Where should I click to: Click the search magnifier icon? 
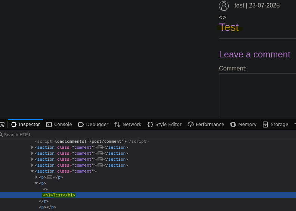pyautogui.click(x=1, y=135)
